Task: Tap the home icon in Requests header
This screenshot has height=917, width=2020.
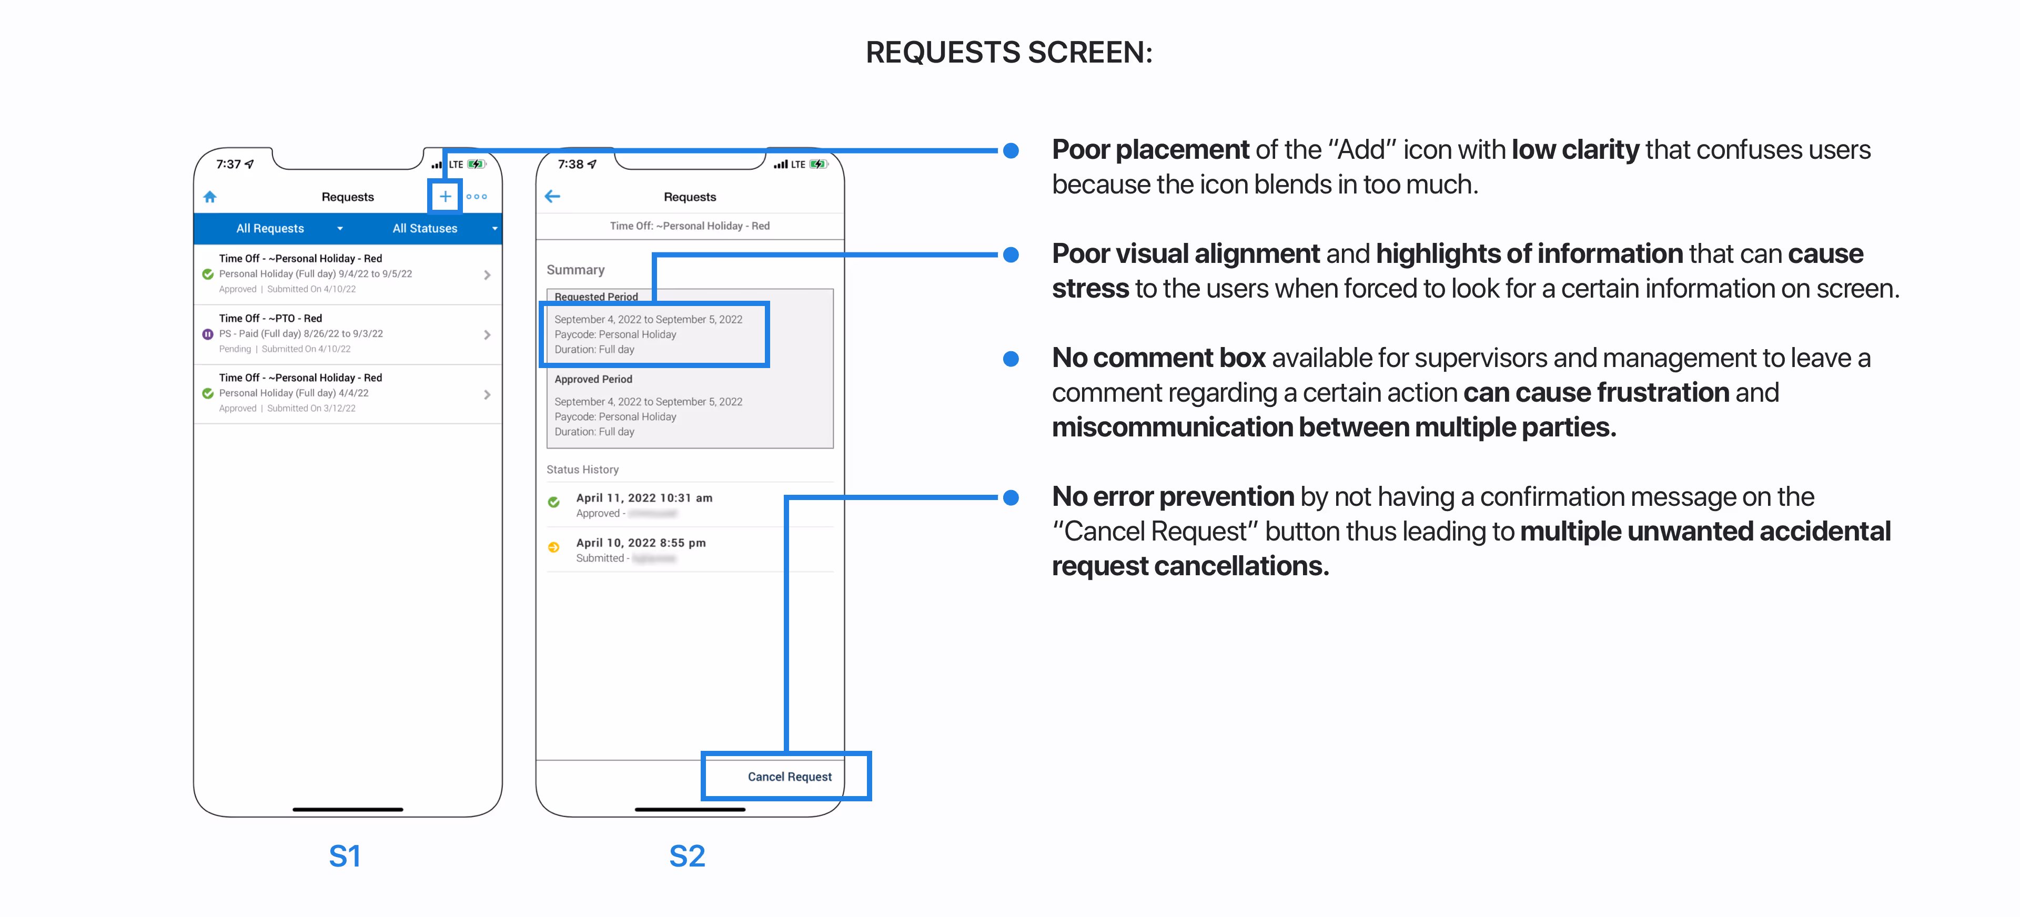Action: 209,197
